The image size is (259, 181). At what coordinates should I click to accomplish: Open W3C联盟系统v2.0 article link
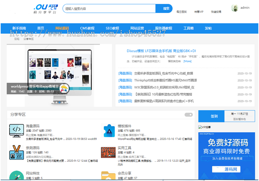coord(164,87)
